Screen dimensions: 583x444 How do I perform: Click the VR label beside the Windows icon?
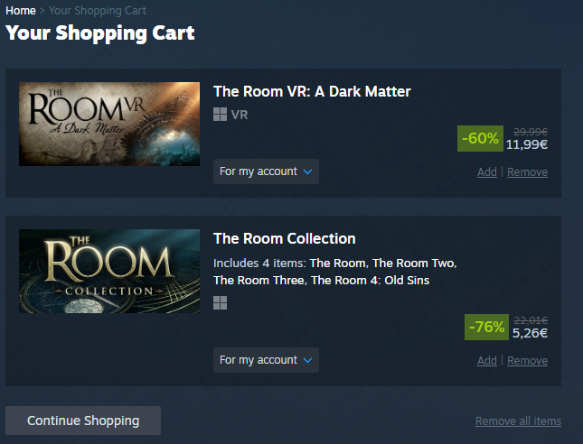240,115
